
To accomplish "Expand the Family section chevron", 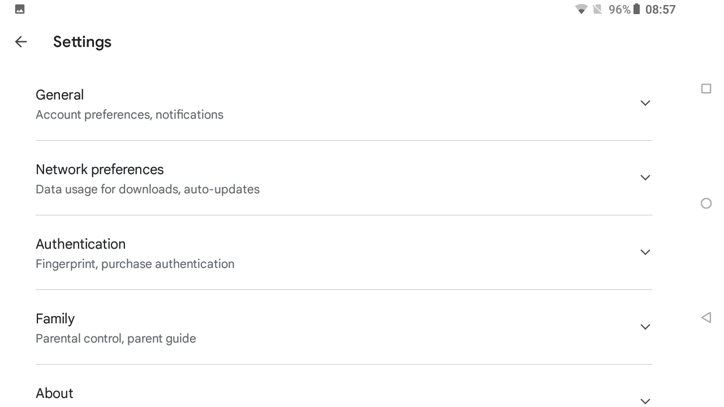I will (645, 327).
